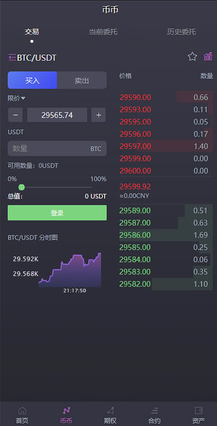Screen dimensions: 217x426
Task: Focus the 数量 BTC amount field
Action: [x=57, y=148]
